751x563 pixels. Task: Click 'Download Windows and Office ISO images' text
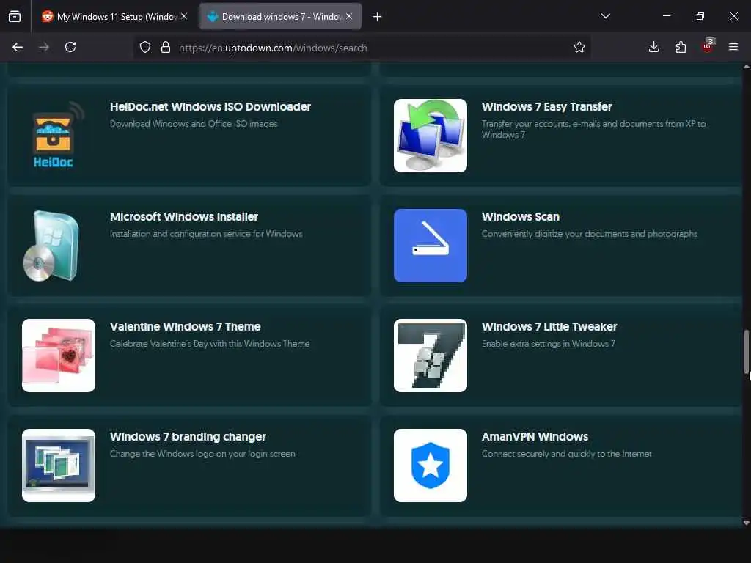coord(194,124)
